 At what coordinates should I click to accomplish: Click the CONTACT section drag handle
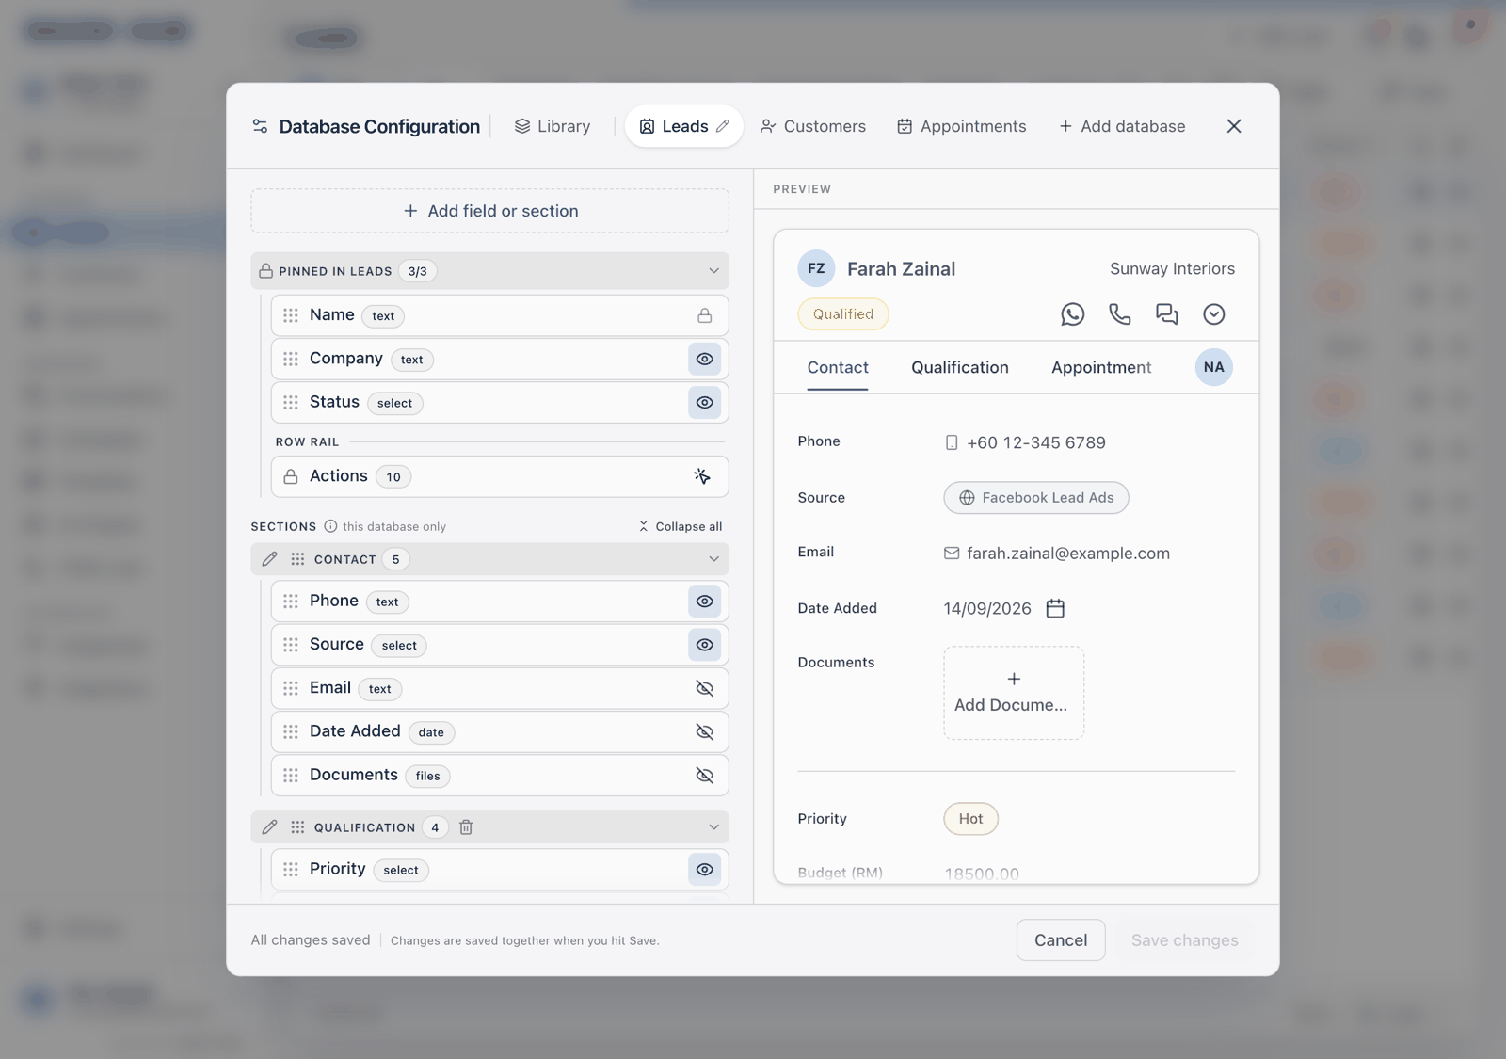click(297, 559)
